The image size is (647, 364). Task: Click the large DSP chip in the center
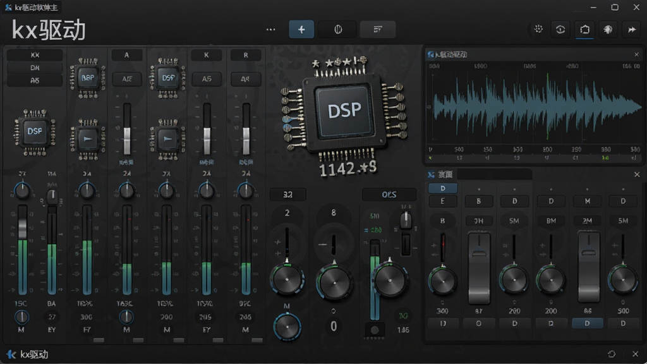[344, 111]
